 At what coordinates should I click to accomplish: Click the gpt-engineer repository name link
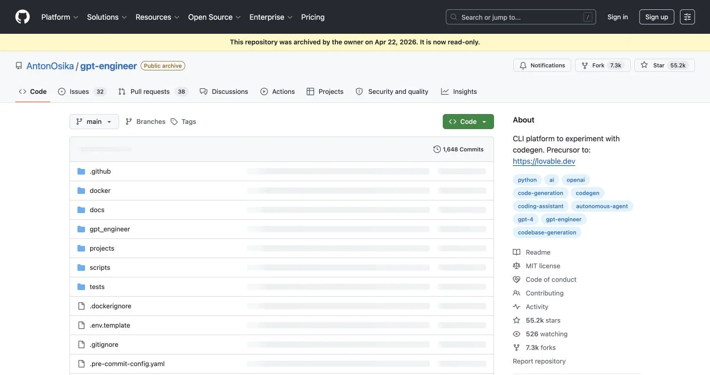tap(108, 66)
